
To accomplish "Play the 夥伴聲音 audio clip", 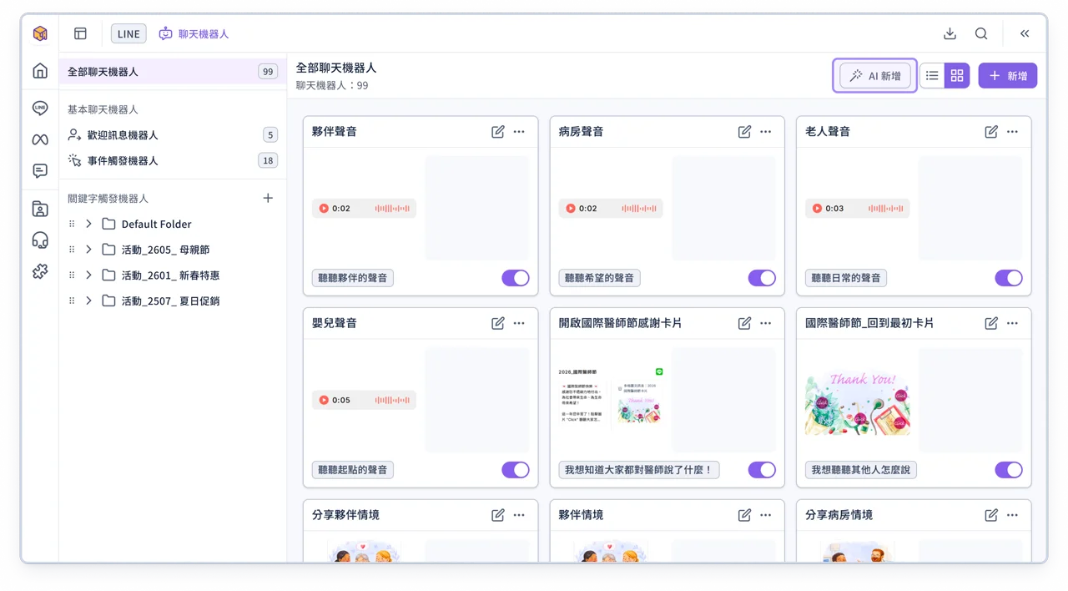I will tap(324, 209).
